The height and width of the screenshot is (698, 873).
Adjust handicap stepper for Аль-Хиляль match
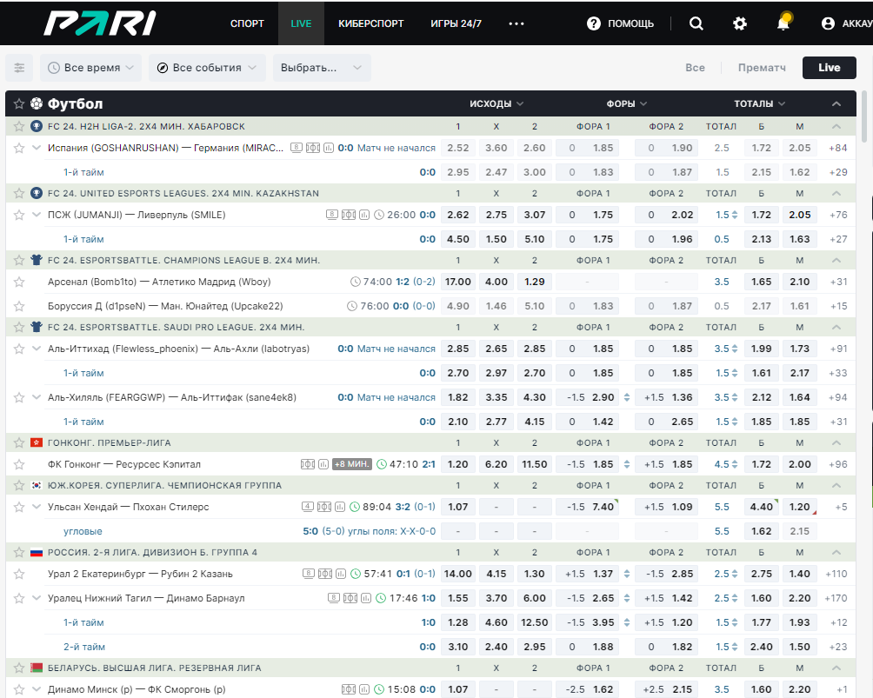point(627,397)
